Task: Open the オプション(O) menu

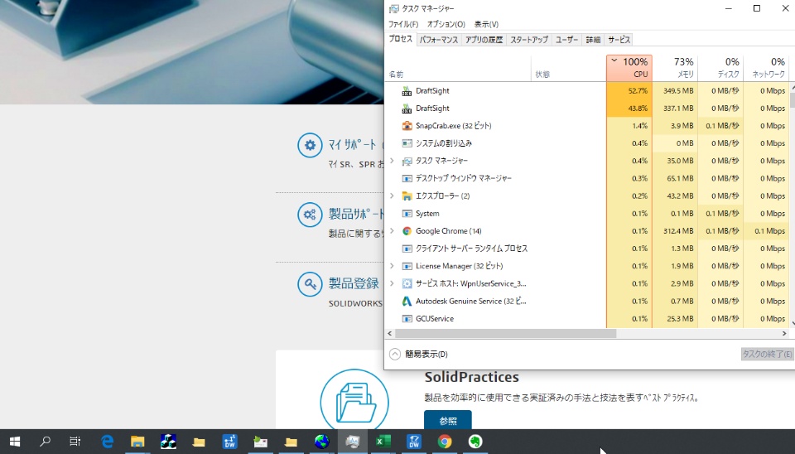Action: point(446,24)
